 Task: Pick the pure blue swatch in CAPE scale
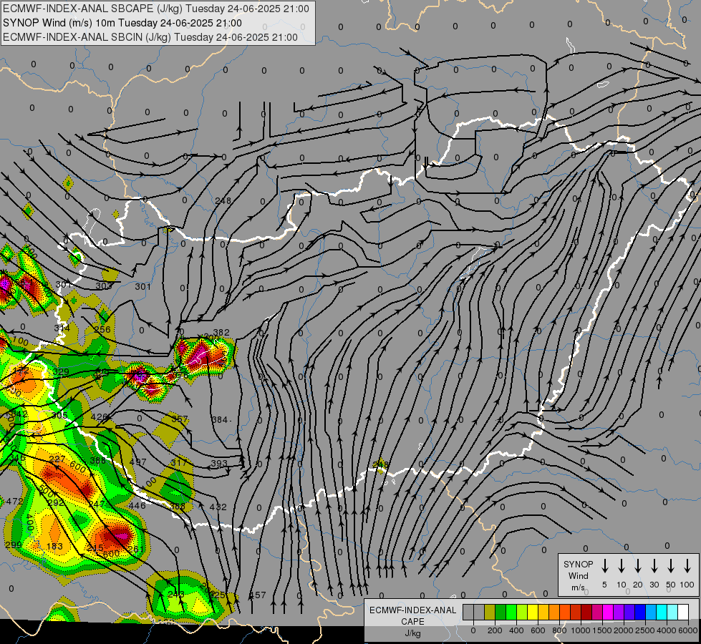640,612
